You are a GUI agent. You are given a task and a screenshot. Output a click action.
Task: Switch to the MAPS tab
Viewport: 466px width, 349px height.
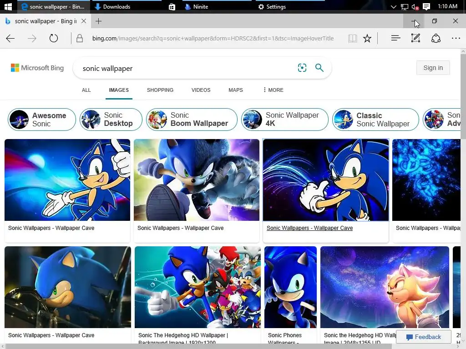pos(236,90)
